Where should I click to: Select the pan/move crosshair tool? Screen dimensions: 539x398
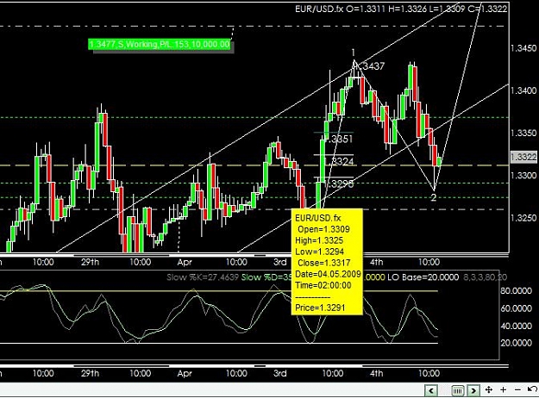click(x=488, y=389)
